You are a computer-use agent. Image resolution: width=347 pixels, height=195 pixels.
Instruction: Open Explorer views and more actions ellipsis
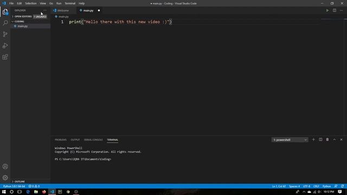[x=45, y=10]
